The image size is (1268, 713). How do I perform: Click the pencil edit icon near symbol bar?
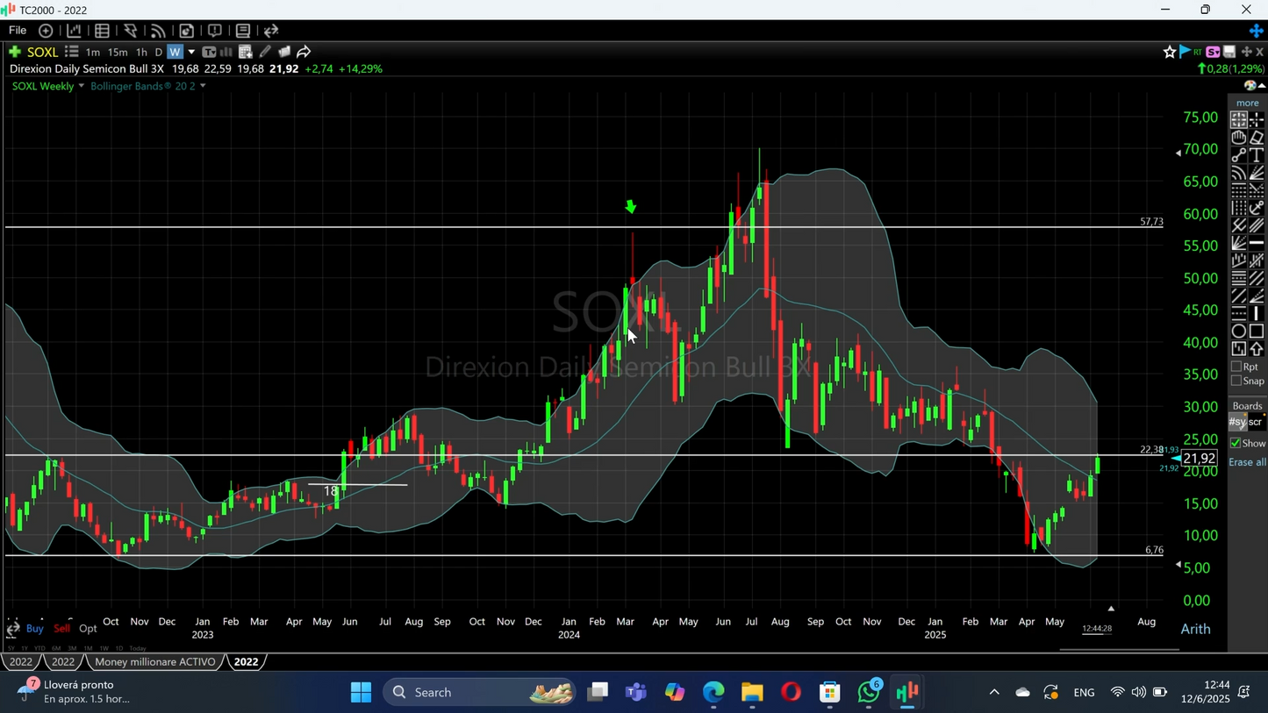point(265,52)
